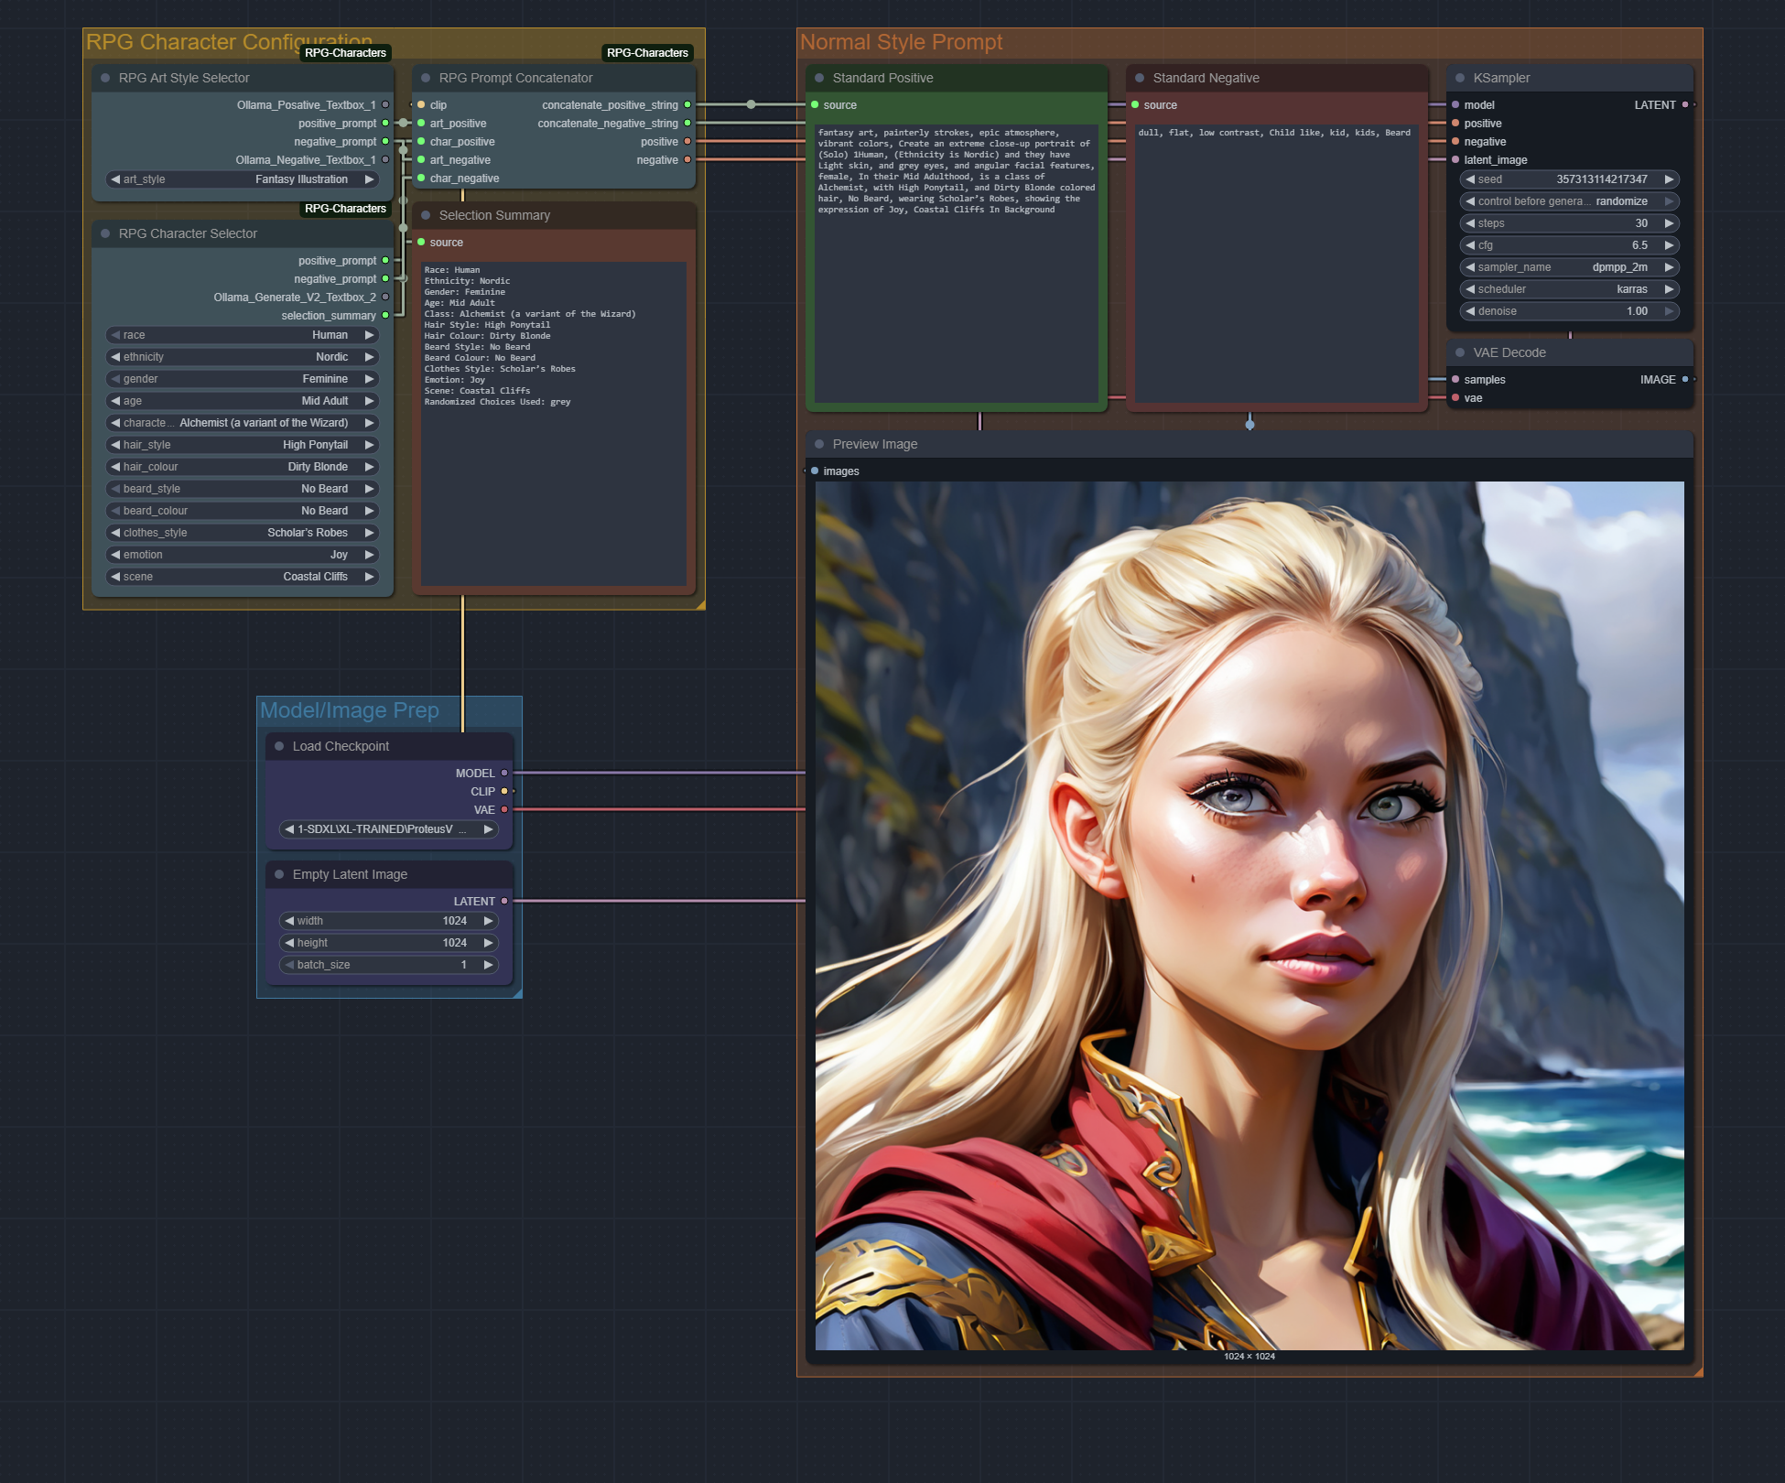Viewport: 1785px width, 1483px height.
Task: Click the Standard Positive prompt text area
Action: tap(957, 264)
